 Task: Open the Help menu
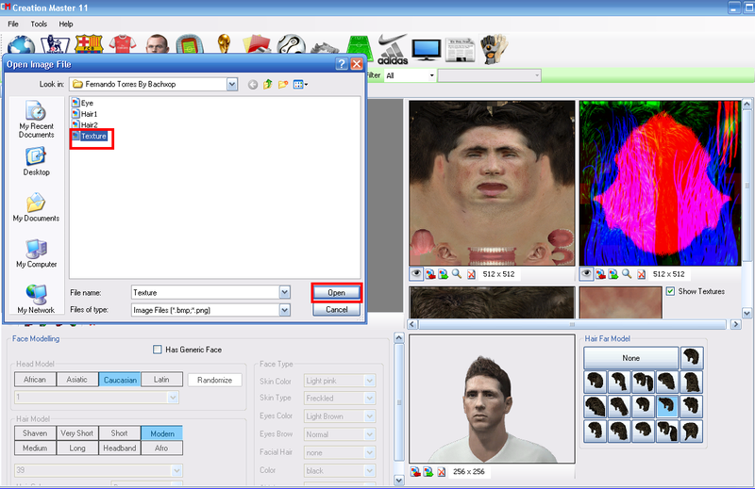65,23
